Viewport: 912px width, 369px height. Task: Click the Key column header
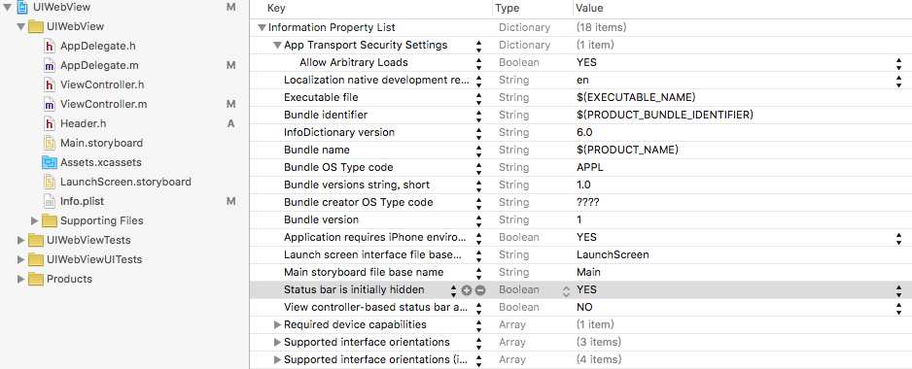(x=276, y=8)
